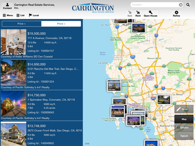Sort by Price descending toggle
195x146 pixels.
(61, 24)
